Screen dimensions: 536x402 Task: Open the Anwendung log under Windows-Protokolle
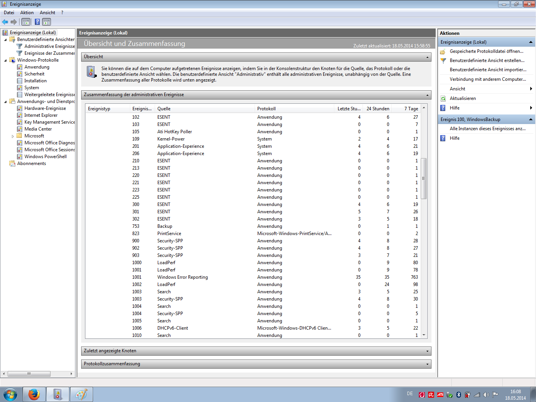(x=37, y=67)
